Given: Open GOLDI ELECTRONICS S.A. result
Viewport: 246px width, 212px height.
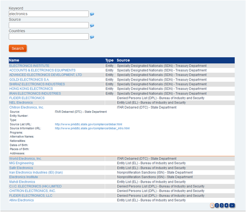Looking at the screenshot, I should [29, 80].
